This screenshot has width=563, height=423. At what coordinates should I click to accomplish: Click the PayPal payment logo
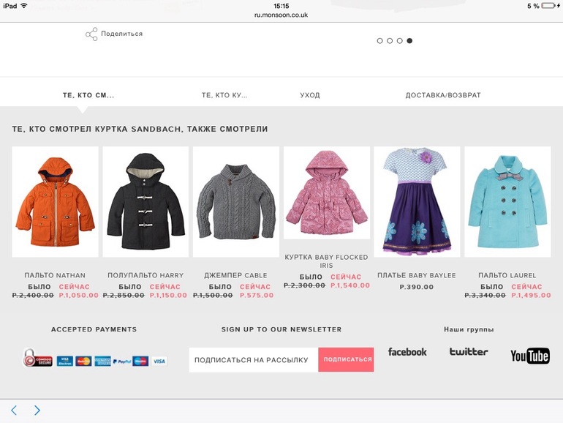tap(121, 362)
